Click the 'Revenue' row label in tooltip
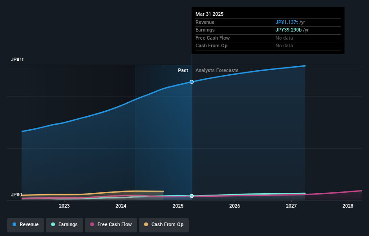369x236 pixels. pos(205,22)
